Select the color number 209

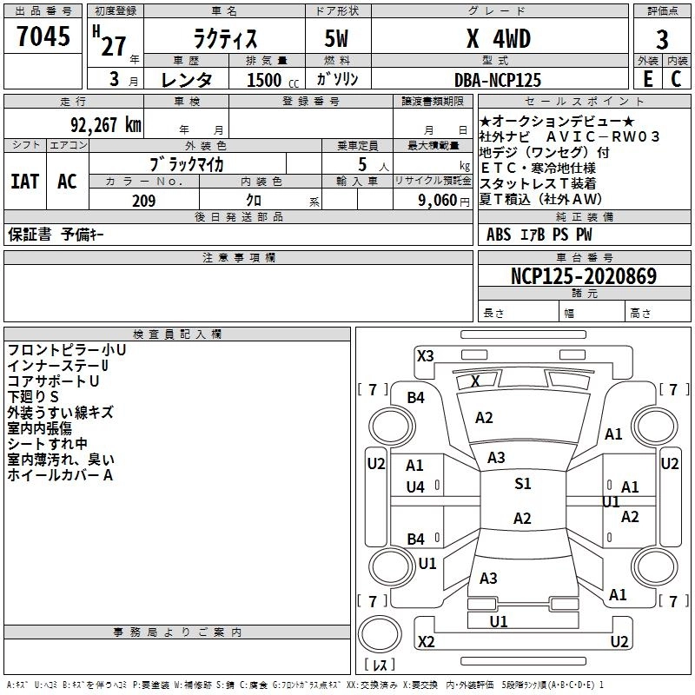click(143, 201)
